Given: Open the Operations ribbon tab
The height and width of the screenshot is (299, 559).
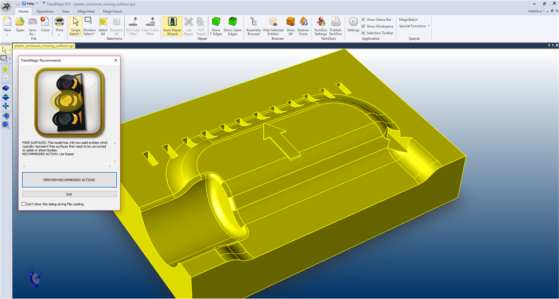Looking at the screenshot, I should point(45,11).
